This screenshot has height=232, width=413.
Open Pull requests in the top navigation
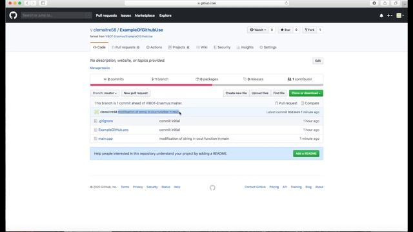106,15
